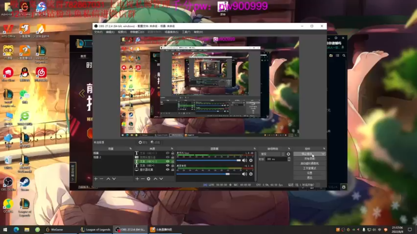
Task: Open Filters for the selected source
Action: [155, 142]
